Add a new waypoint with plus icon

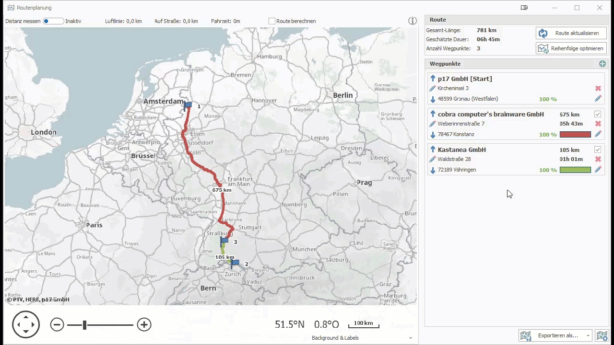602,64
